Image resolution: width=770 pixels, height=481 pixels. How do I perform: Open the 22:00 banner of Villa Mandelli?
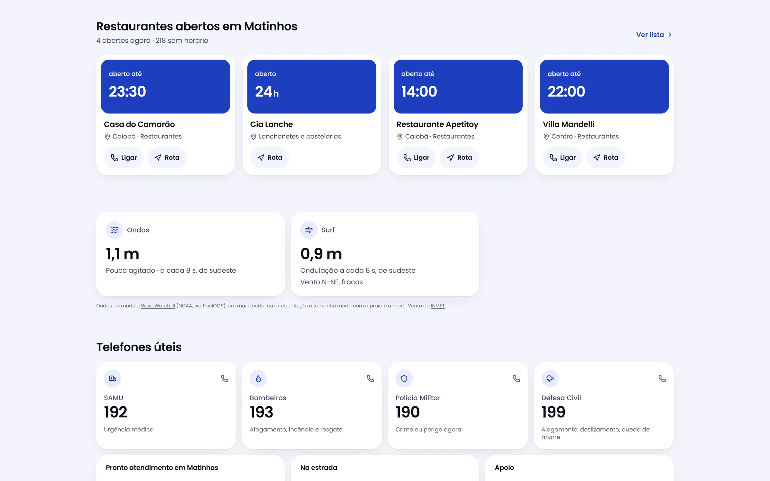click(x=604, y=87)
